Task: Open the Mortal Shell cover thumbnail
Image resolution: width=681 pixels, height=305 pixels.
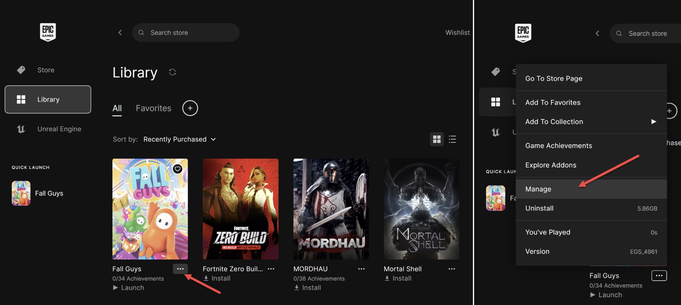Action: (x=421, y=209)
